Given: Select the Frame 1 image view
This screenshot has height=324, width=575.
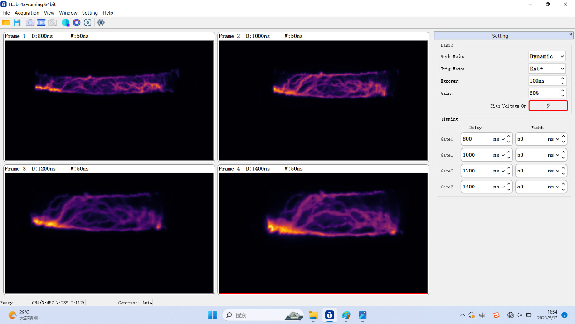Looking at the screenshot, I should [109, 100].
